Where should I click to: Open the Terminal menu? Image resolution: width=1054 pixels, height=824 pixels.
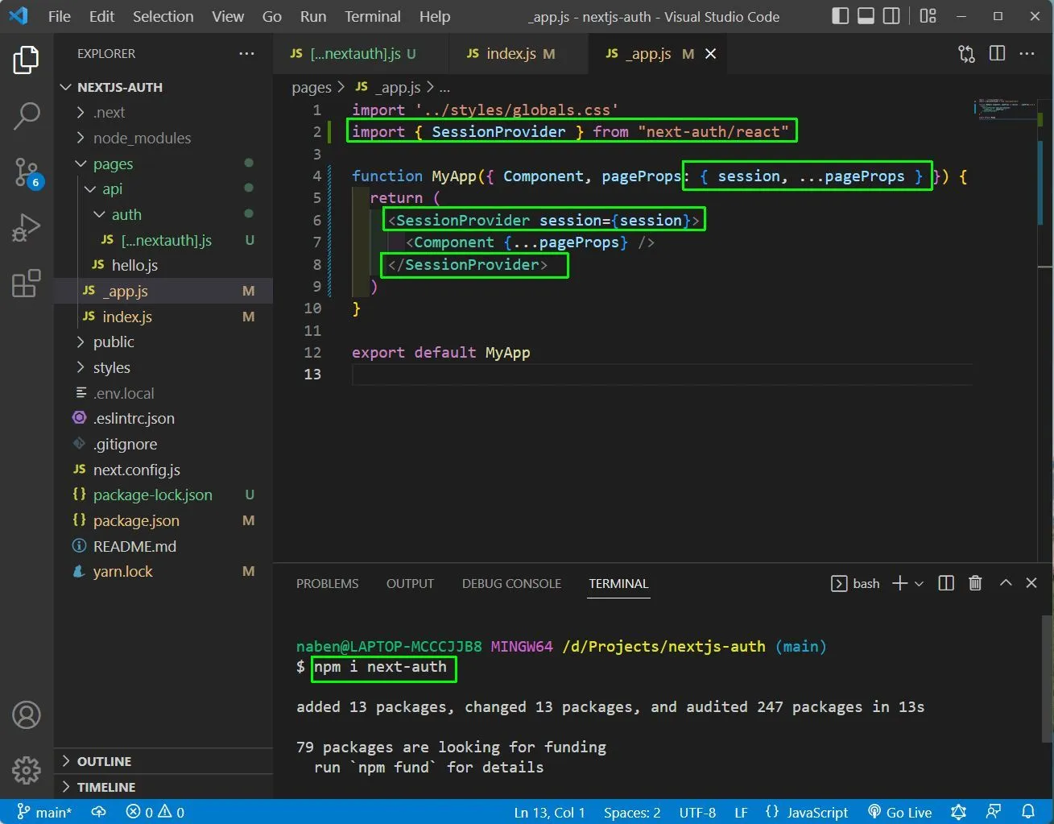[372, 16]
